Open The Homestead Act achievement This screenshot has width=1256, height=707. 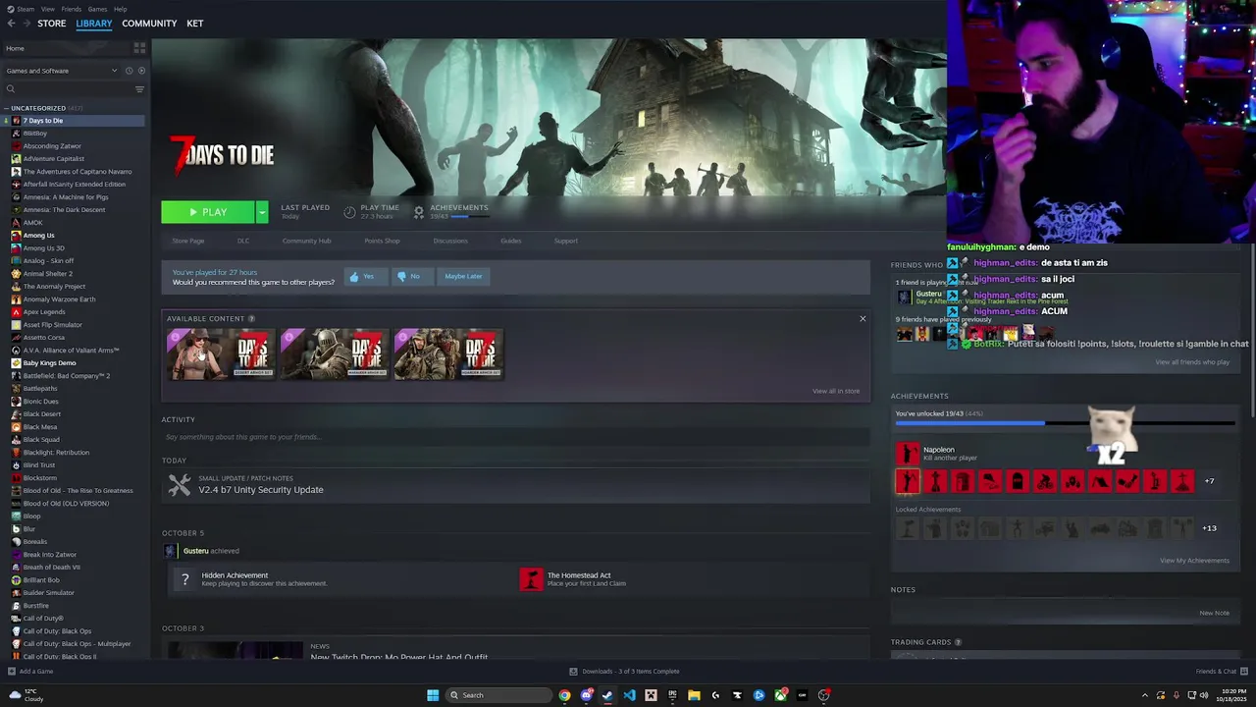[x=579, y=575]
